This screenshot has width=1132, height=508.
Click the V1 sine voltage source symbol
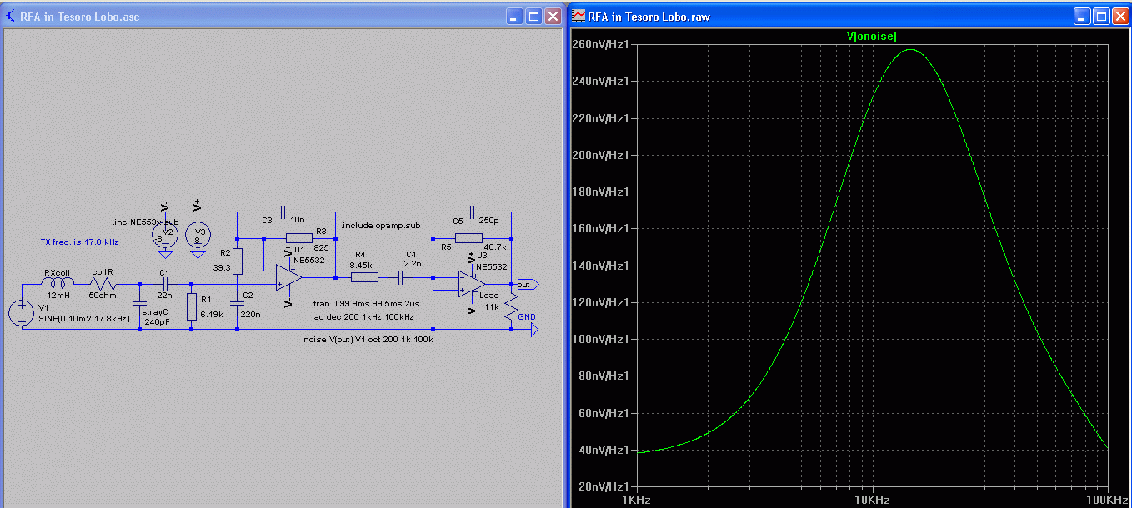pyautogui.click(x=22, y=313)
